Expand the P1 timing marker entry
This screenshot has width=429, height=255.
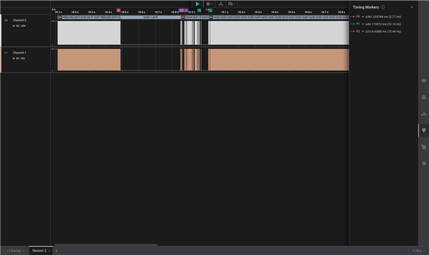(351, 24)
